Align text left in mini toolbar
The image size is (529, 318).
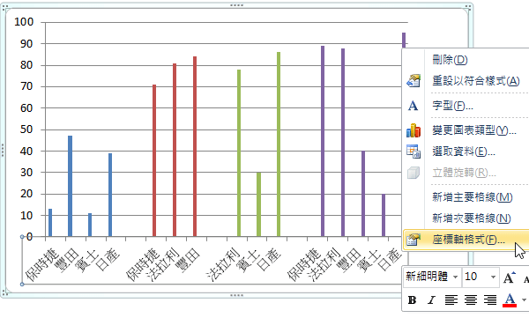pyautogui.click(x=451, y=300)
